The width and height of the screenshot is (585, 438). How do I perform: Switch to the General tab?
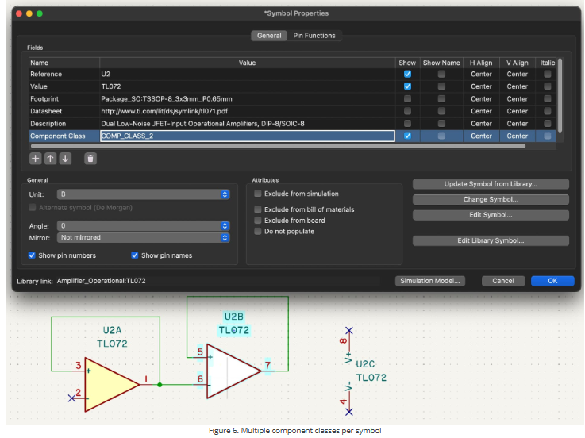click(x=269, y=36)
